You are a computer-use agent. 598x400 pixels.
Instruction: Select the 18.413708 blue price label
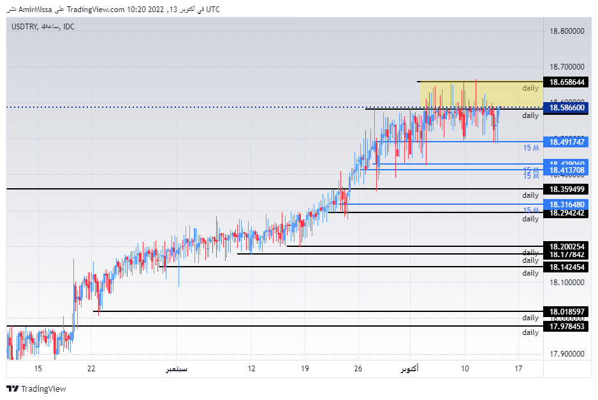tap(566, 170)
